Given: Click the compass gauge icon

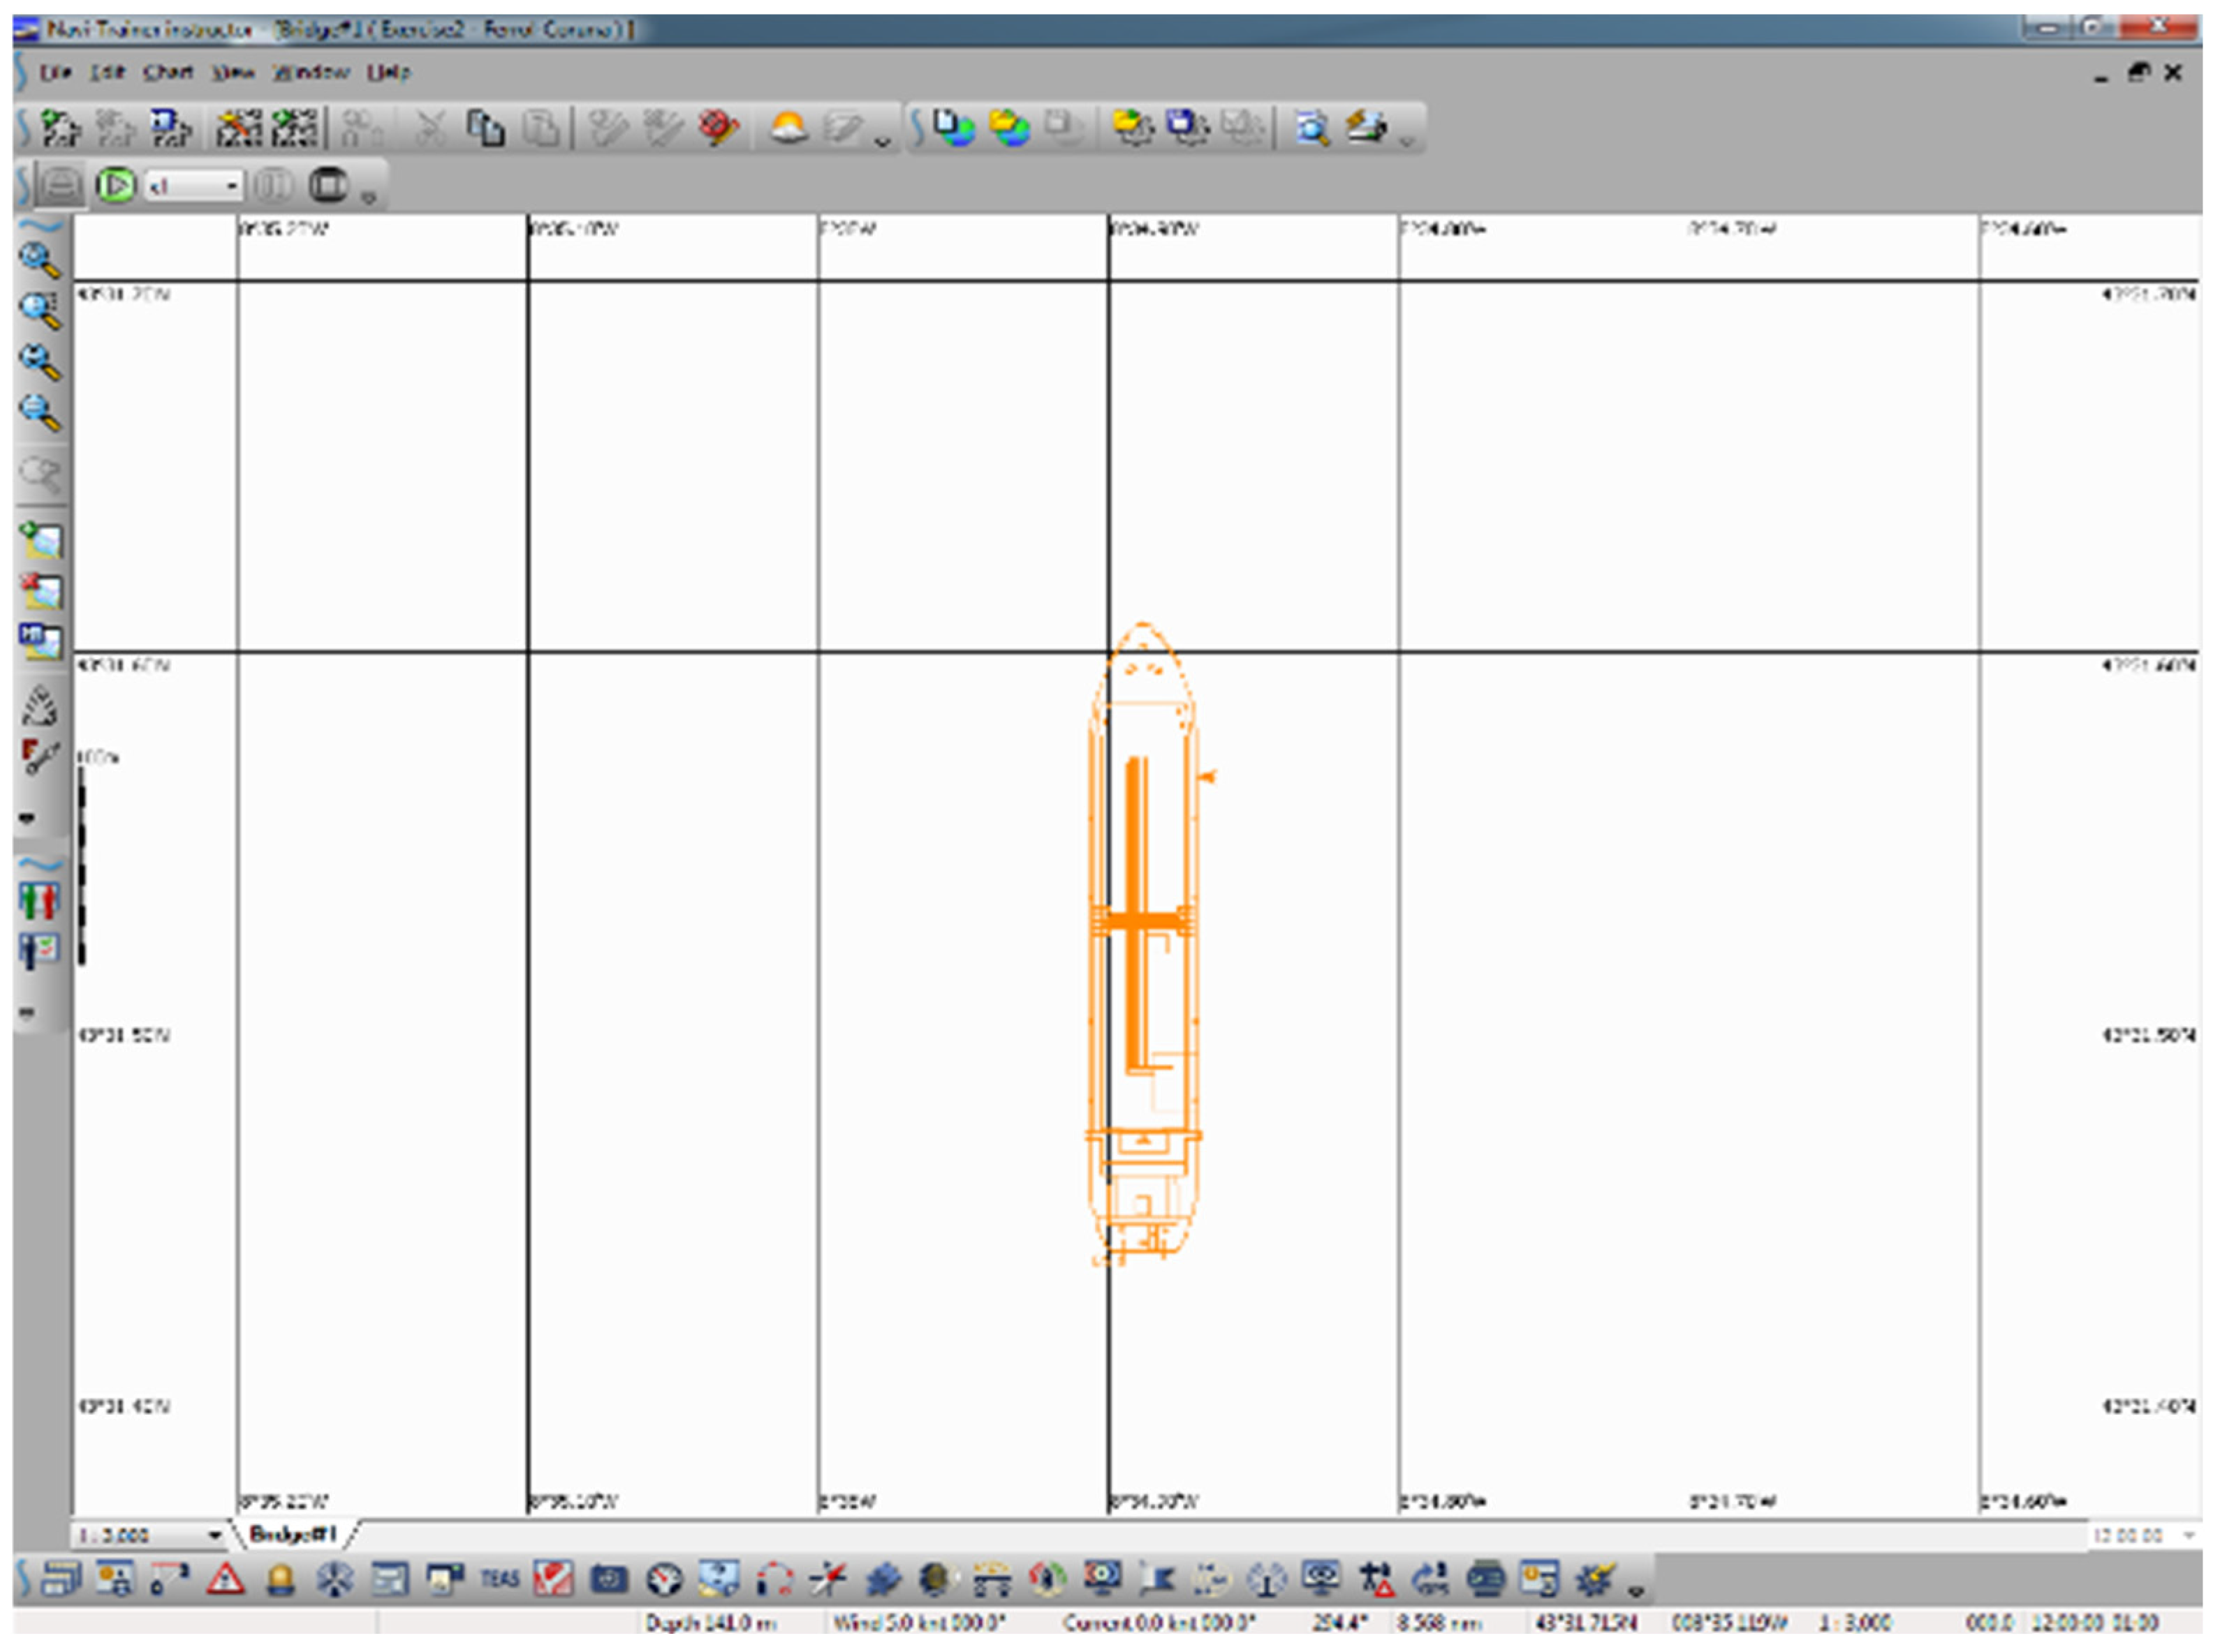Looking at the screenshot, I should (664, 1581).
